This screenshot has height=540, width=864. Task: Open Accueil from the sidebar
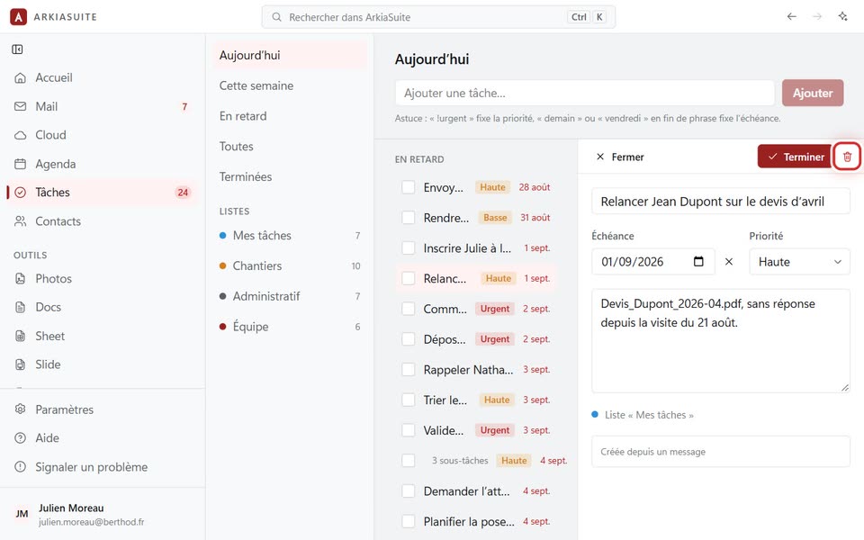(x=103, y=77)
